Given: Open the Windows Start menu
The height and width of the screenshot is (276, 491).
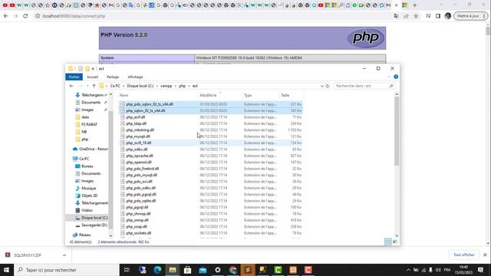Looking at the screenshot, I should click(x=7, y=270).
